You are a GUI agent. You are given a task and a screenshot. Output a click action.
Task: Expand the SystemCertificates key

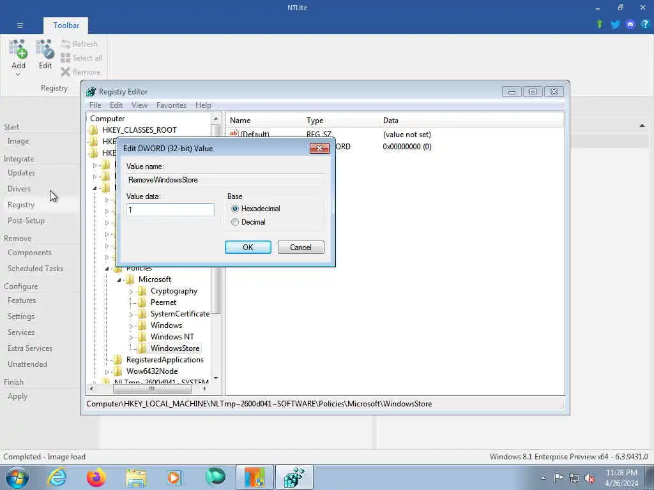tap(131, 315)
